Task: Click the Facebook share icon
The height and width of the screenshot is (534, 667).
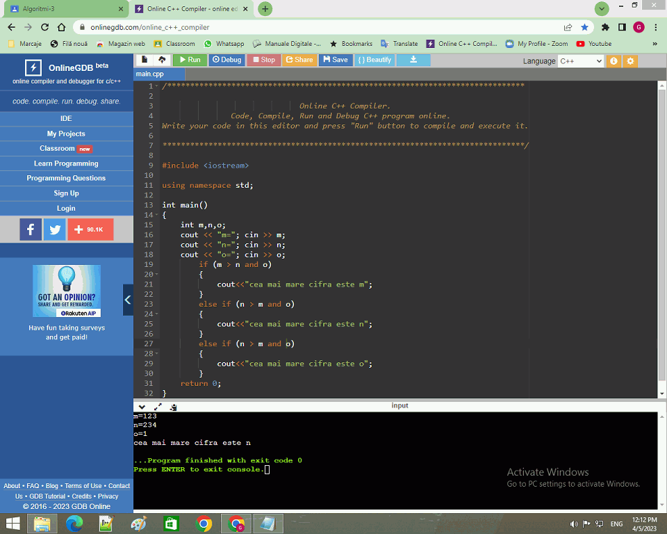Action: (x=31, y=229)
